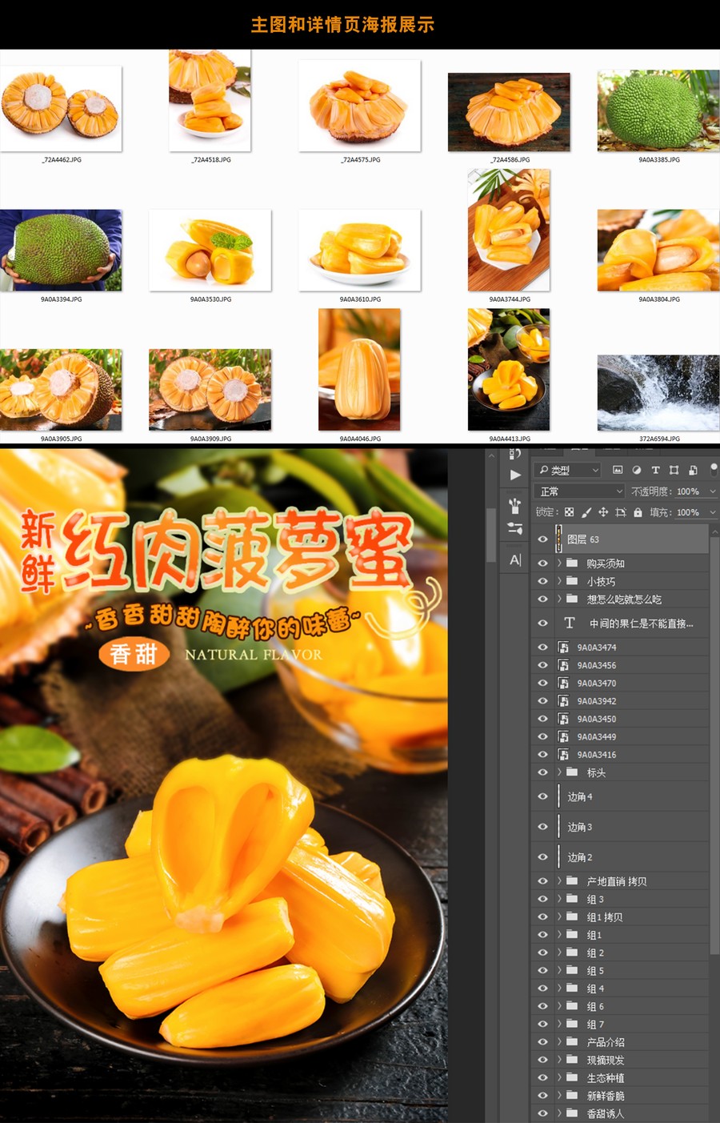Viewport: 720px width, 1123px height.
Task: Click the 不透明度 opacity value field
Action: (x=688, y=491)
